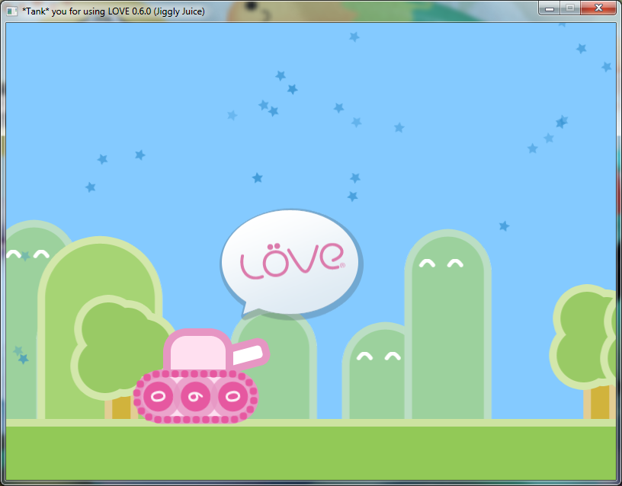Click the tank's middle wheel
This screenshot has width=622, height=486.
tap(197, 396)
